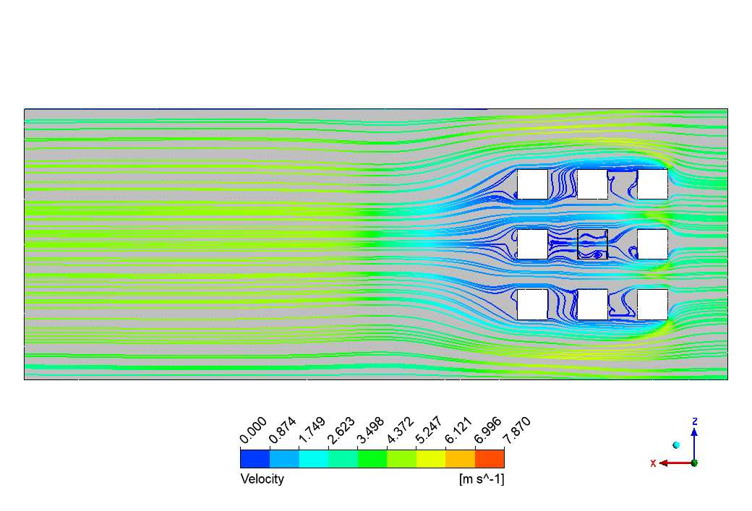This screenshot has width=752, height=511.
Task: Click the [m s^-1] units label
Action: [481, 479]
